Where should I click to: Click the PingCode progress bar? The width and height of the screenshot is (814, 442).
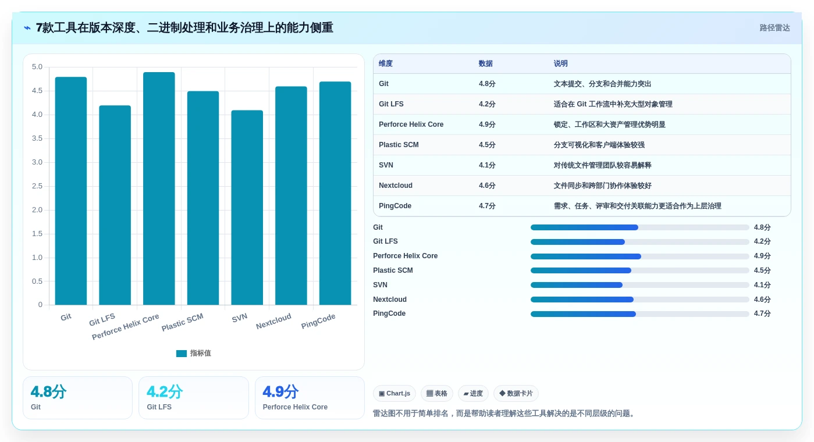[640, 314]
